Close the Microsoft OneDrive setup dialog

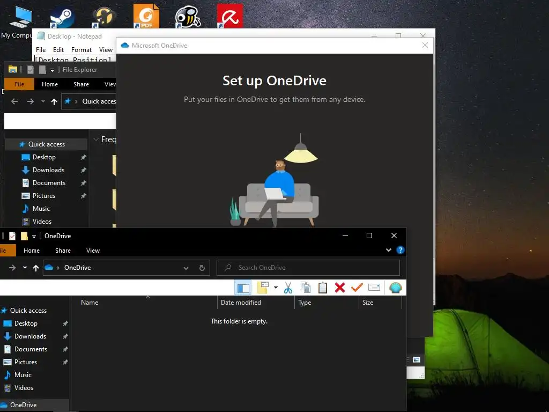pyautogui.click(x=425, y=45)
